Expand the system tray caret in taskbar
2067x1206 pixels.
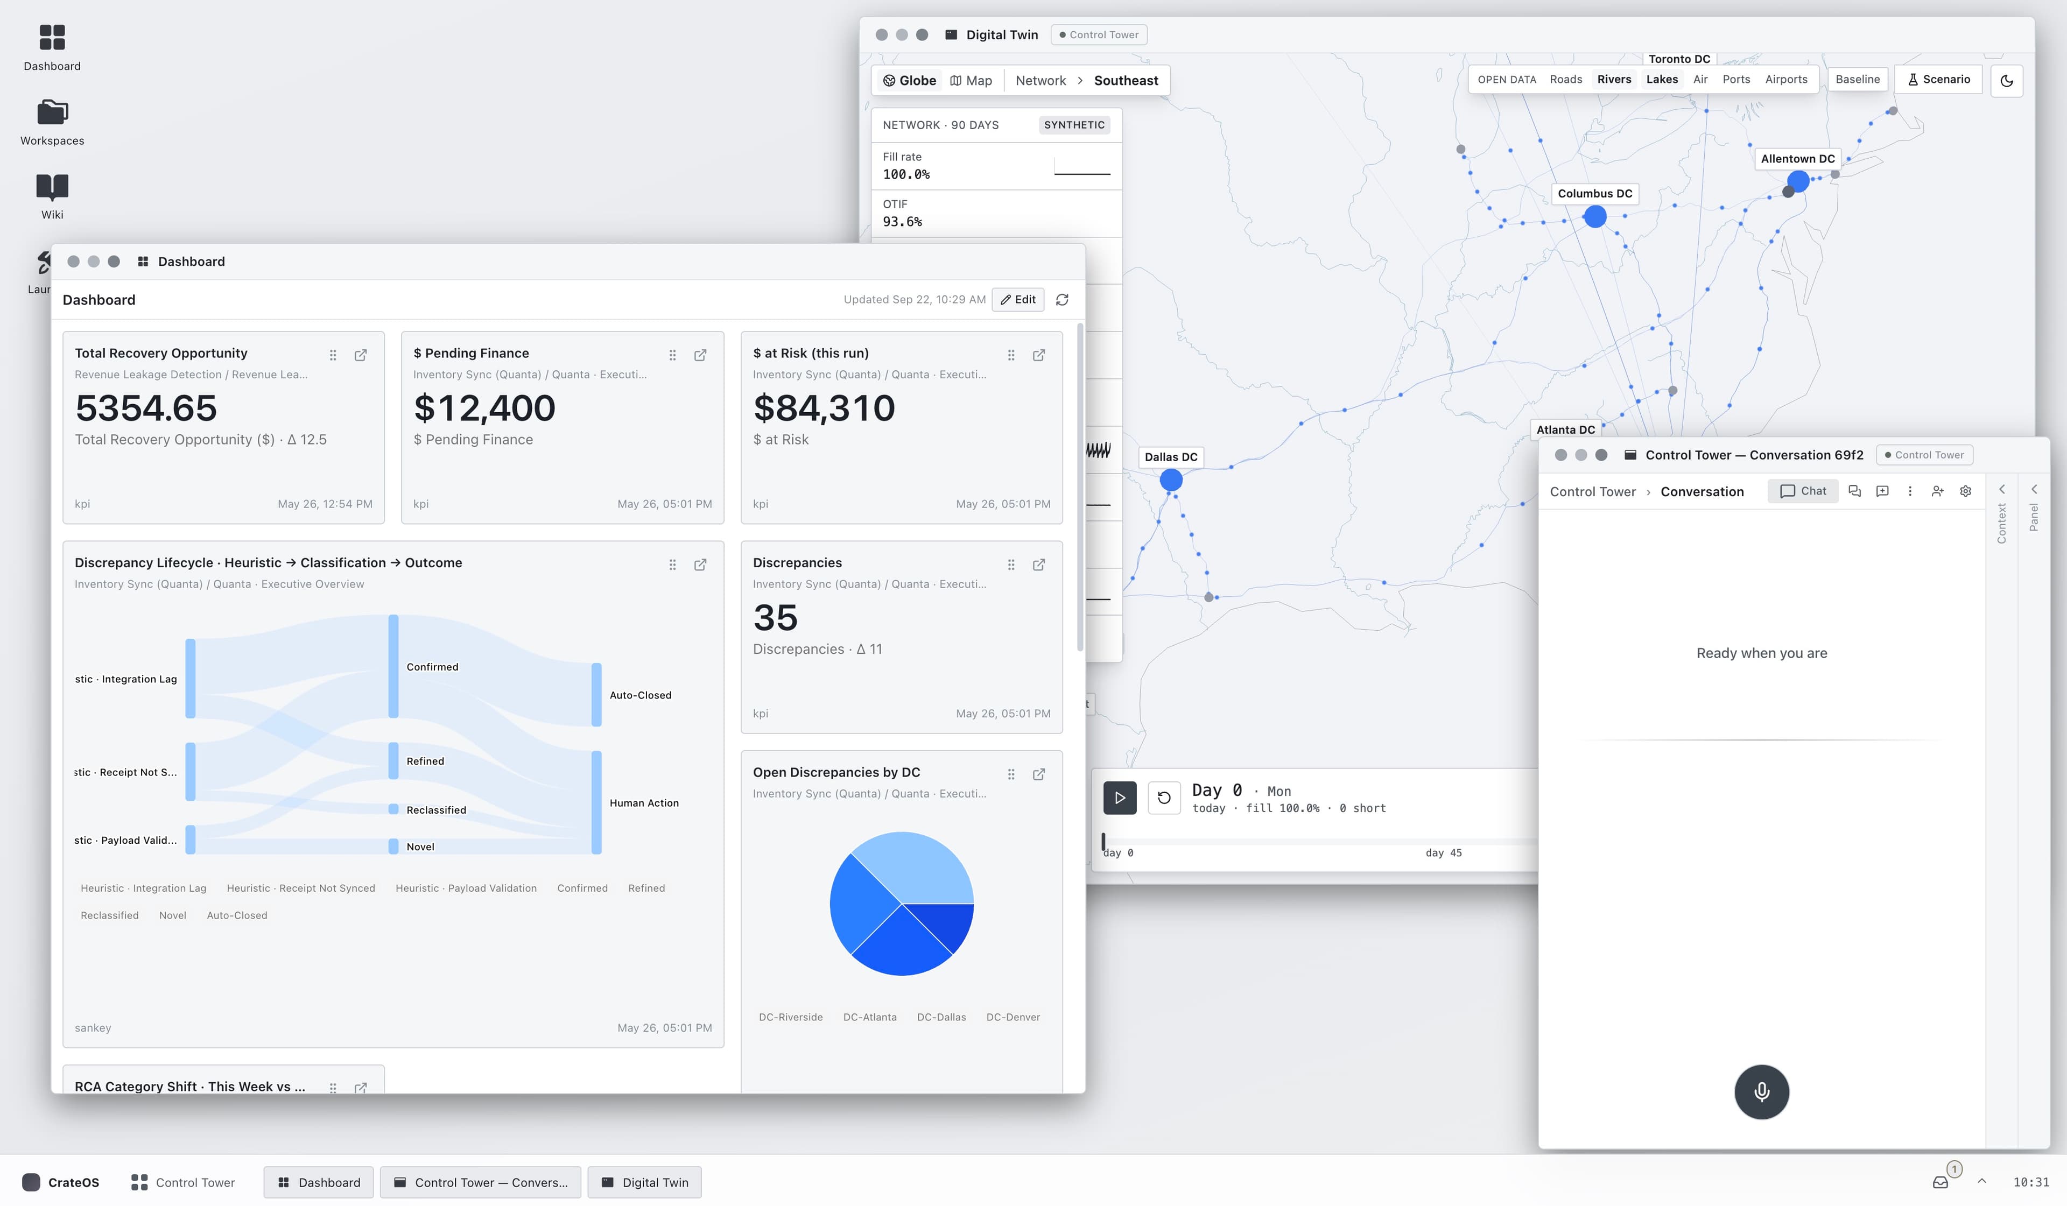pos(1982,1181)
